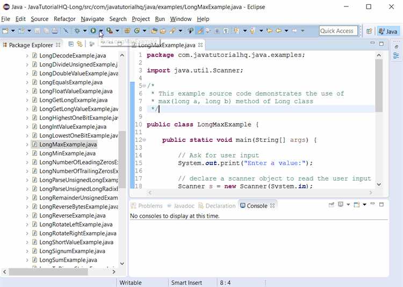Open the New Java Class dropdown arrow
403x287 pixels.
click(145, 31)
